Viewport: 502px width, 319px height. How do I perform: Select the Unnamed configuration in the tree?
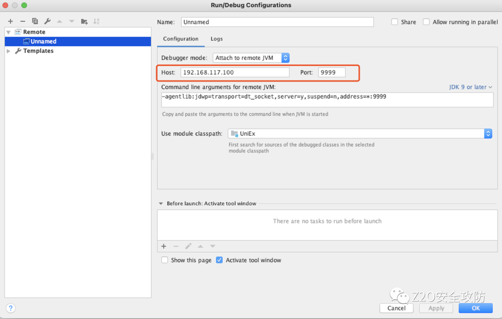point(78,41)
